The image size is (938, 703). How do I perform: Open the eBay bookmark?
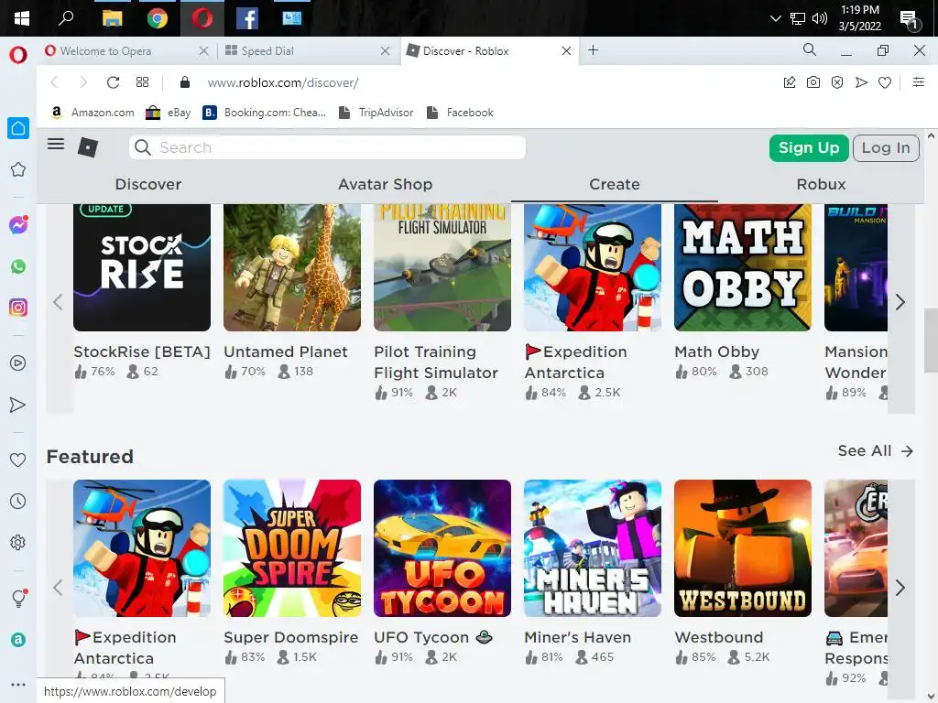169,113
